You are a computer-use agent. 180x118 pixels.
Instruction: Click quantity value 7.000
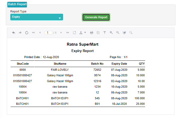pos(141,92)
